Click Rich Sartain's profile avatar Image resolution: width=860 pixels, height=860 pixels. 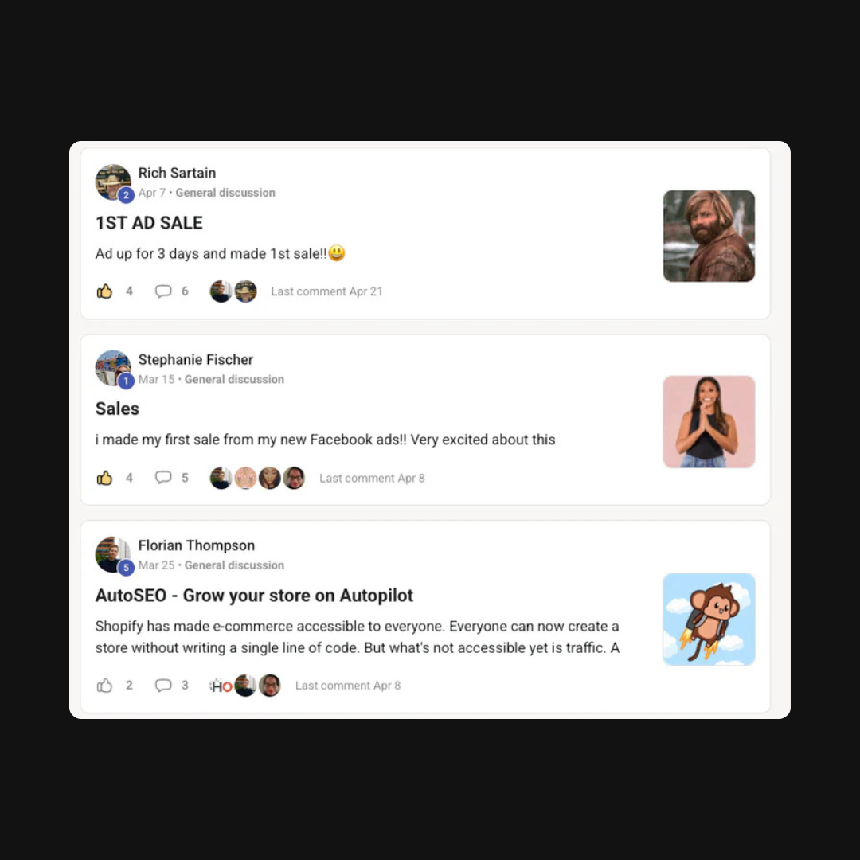(x=113, y=182)
